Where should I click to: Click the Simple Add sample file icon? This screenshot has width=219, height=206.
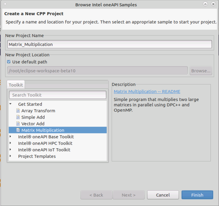[18, 117]
